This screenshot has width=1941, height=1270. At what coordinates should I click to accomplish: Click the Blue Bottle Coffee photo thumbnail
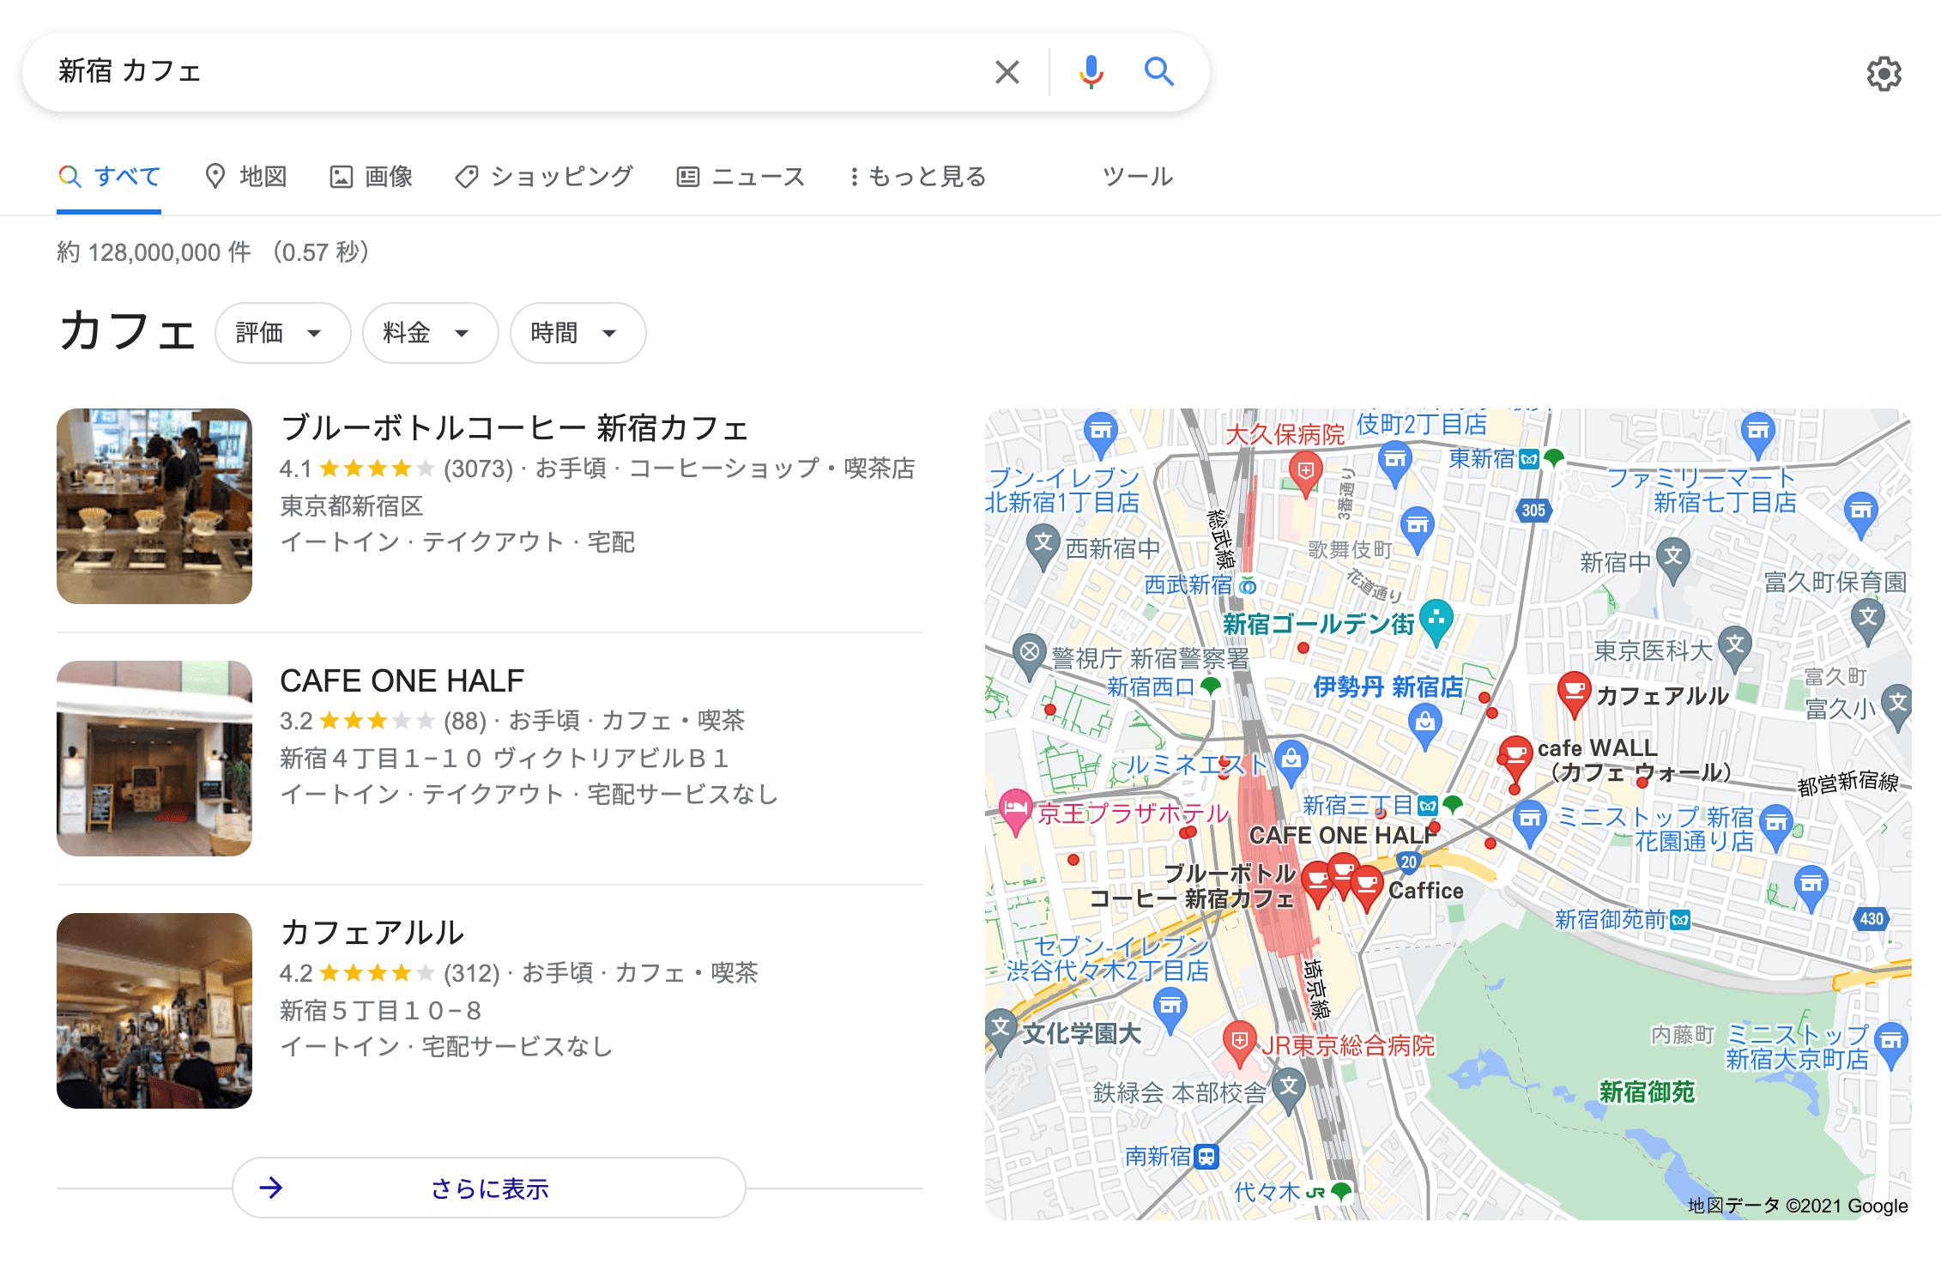[154, 506]
